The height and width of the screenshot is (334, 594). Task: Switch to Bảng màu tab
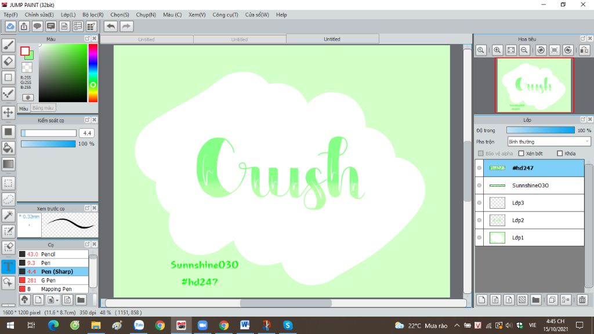[43, 108]
